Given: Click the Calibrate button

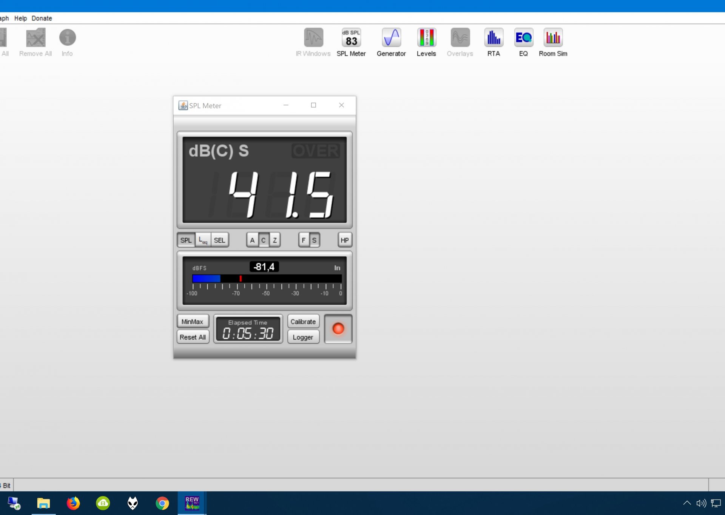Looking at the screenshot, I should [x=303, y=322].
